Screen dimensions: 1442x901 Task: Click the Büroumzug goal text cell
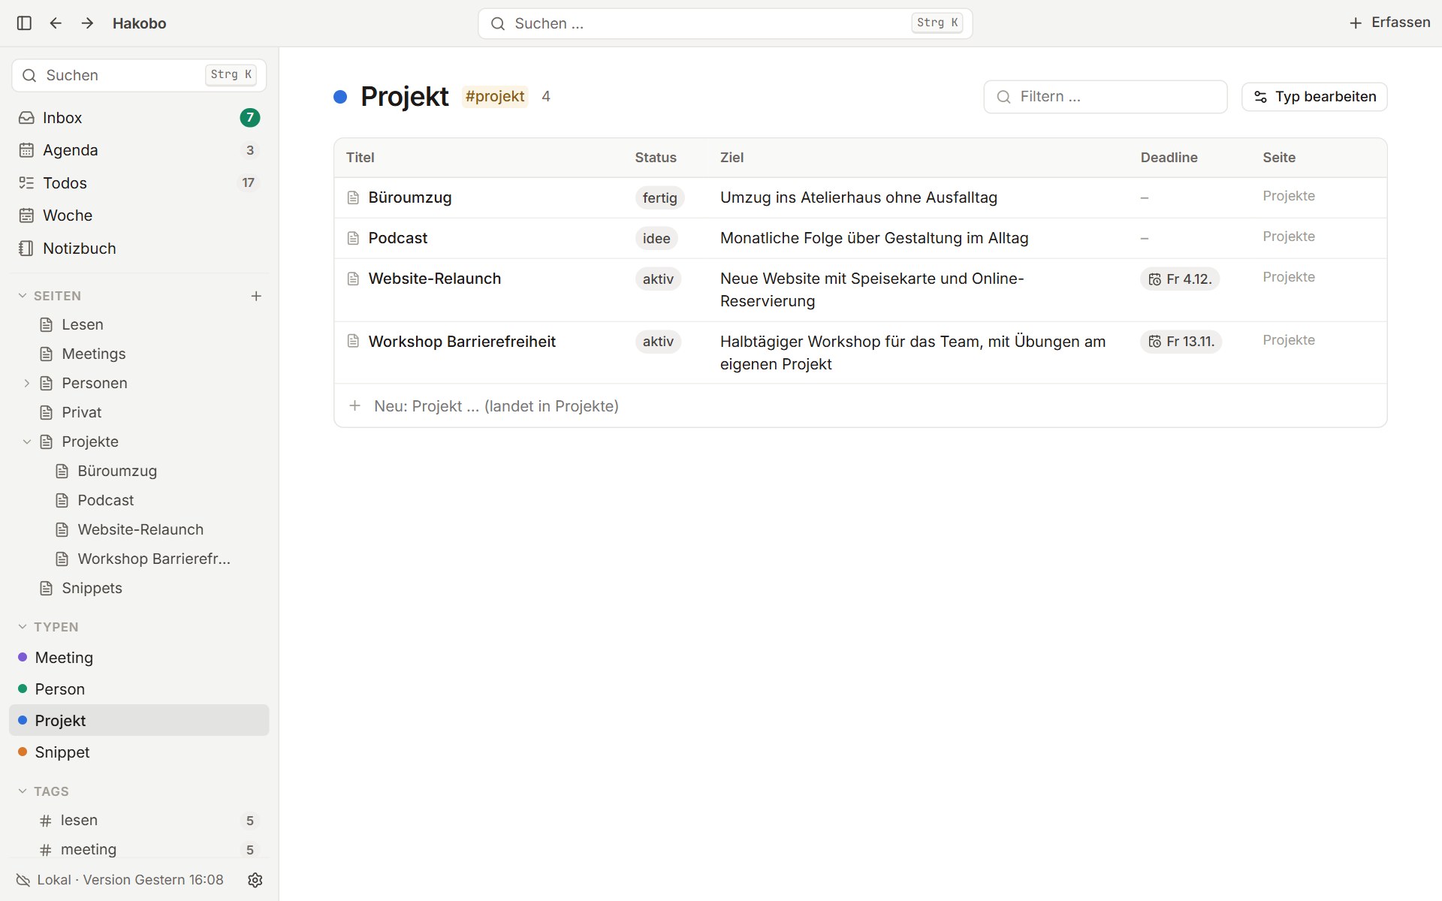tap(858, 197)
